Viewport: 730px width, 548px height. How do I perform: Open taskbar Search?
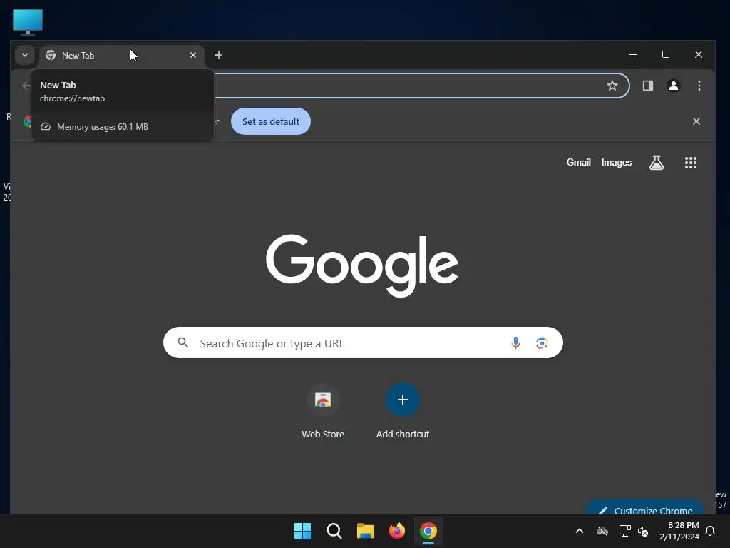(x=334, y=531)
